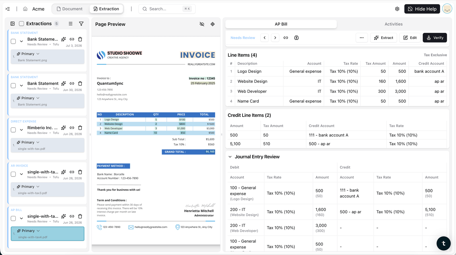This screenshot has width=456, height=255.
Task: Go to next extraction arrow
Action: [275, 38]
